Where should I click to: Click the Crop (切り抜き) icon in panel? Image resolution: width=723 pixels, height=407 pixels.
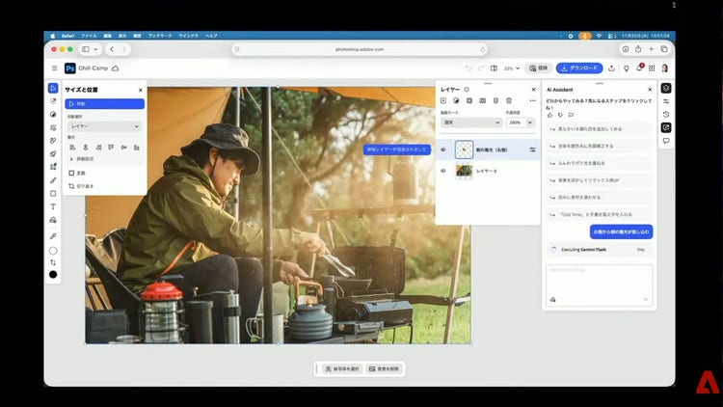pos(71,185)
